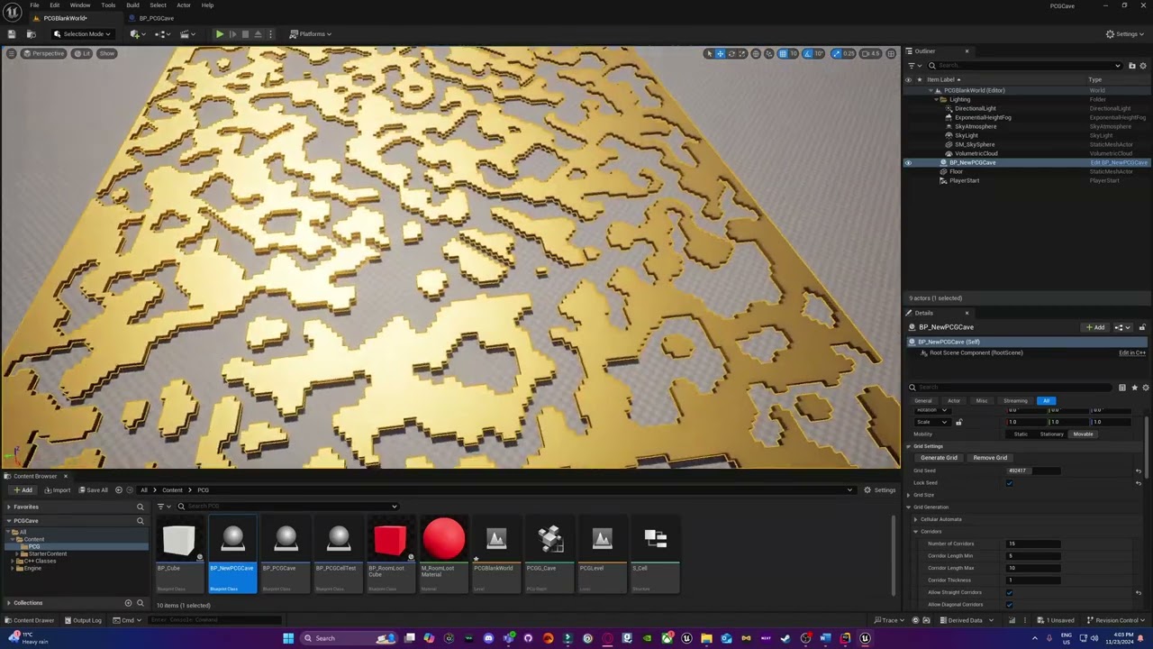Image resolution: width=1153 pixels, height=649 pixels.
Task: Collapse the Grid Generation section
Action: (909, 507)
